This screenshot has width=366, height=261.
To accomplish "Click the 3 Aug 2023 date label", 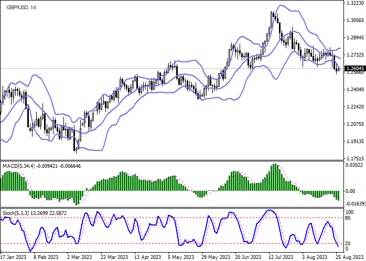I will tap(314, 257).
